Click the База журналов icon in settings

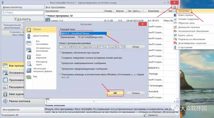[x=29, y=57]
